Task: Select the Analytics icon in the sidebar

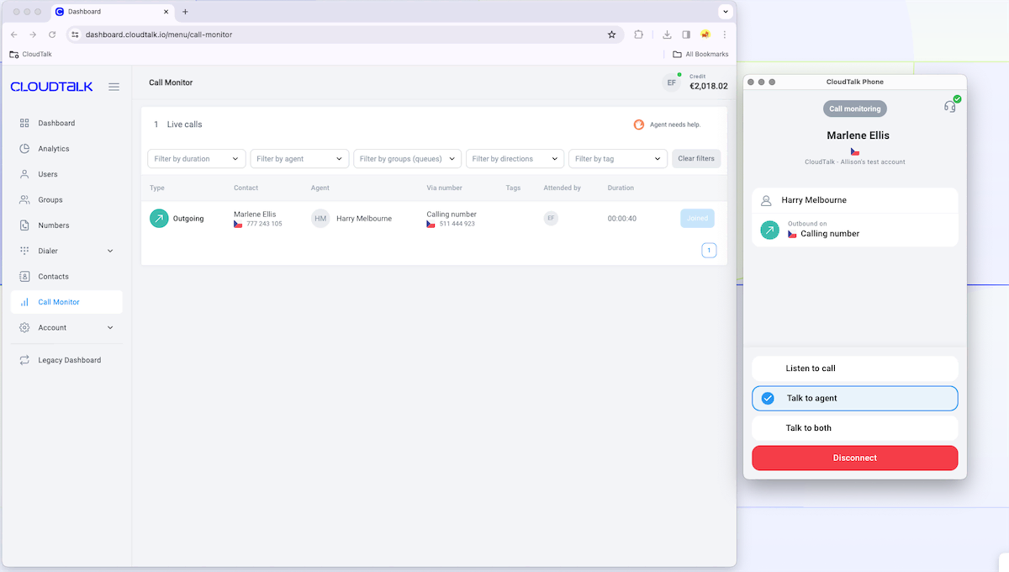Action: tap(24, 148)
